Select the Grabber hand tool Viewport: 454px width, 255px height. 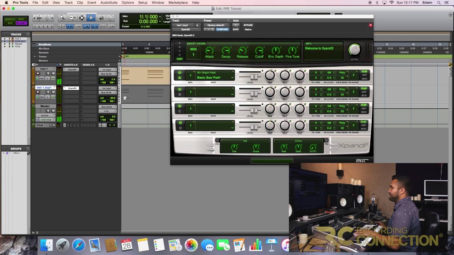click(x=91, y=17)
